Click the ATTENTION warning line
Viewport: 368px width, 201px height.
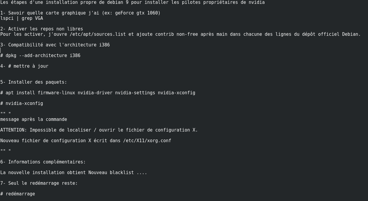point(99,130)
